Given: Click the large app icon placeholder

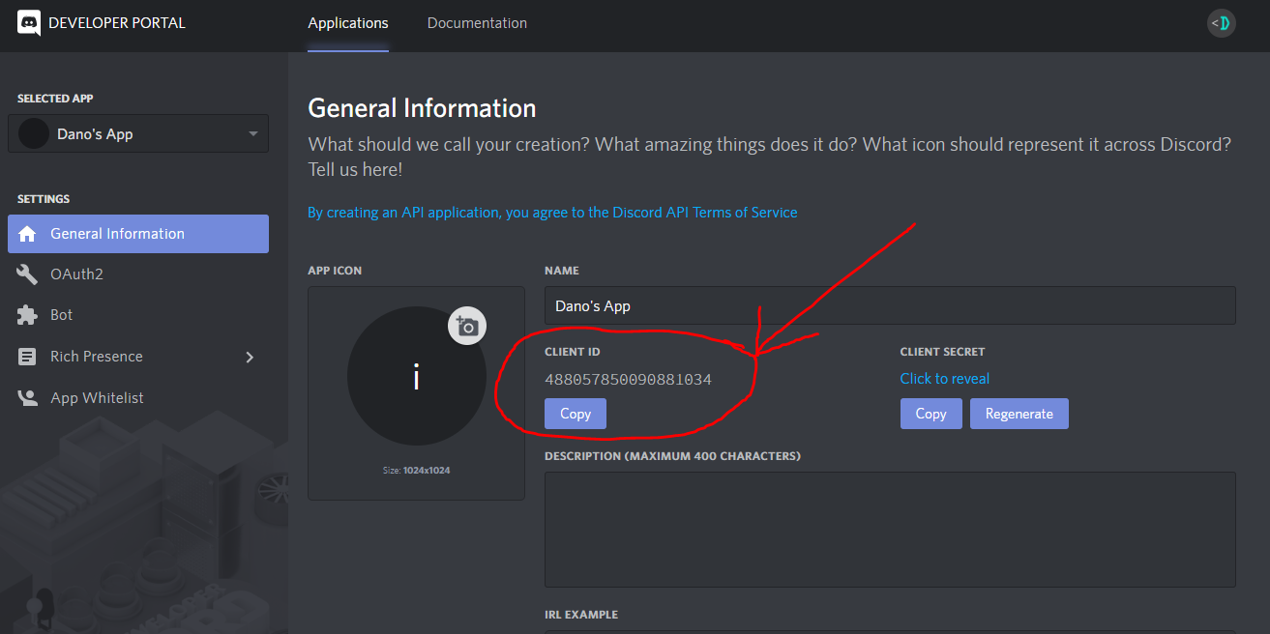Looking at the screenshot, I should tap(416, 377).
